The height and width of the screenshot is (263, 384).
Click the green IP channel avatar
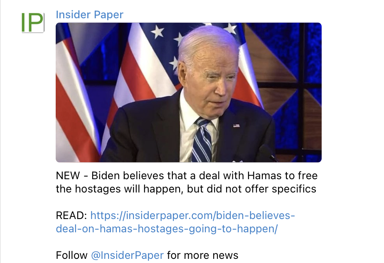tap(33, 22)
